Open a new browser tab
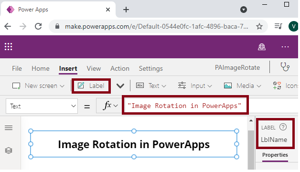This screenshot has height=172, width=300. click(x=126, y=10)
